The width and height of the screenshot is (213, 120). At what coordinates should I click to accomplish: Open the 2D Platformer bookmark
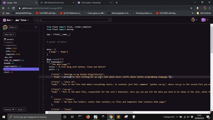[x=71, y=13]
